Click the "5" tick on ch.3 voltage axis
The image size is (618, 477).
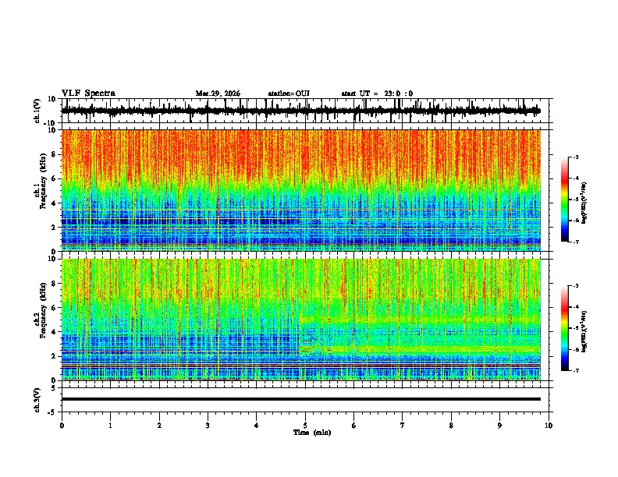[54, 388]
